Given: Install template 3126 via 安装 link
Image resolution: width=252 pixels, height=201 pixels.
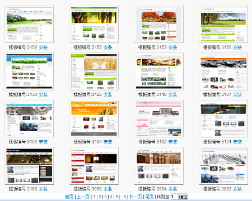Looking at the screenshot, I should pyautogui.click(x=108, y=94).
